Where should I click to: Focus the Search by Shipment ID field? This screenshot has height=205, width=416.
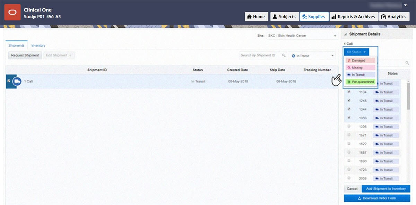point(260,55)
